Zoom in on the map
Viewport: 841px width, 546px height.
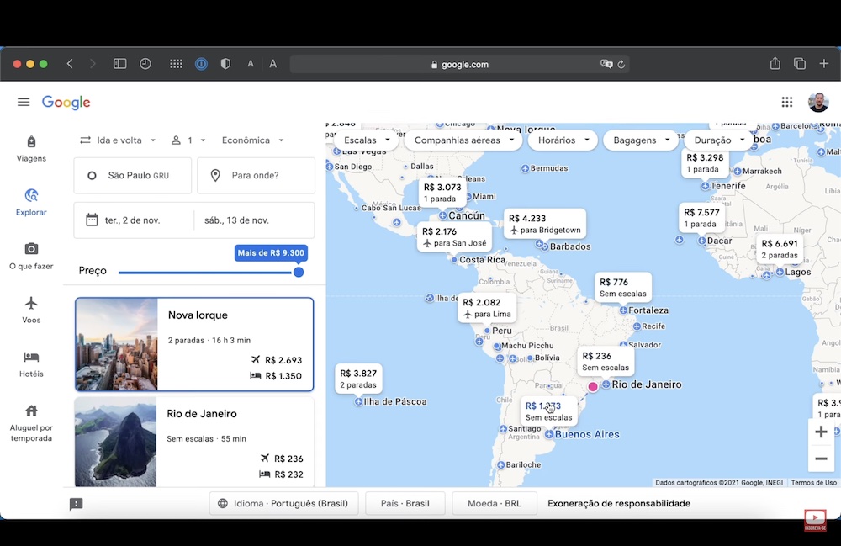pyautogui.click(x=821, y=432)
